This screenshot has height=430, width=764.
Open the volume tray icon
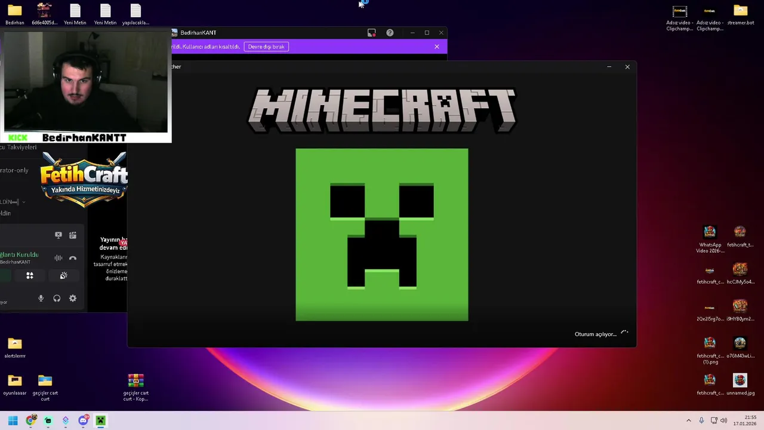click(724, 420)
